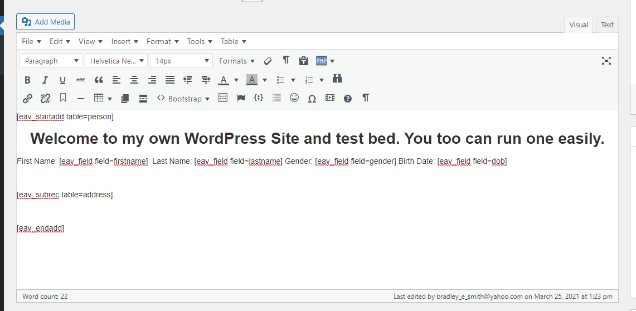Switch to the Visual editor tab
This screenshot has height=311, width=636.
pos(579,25)
